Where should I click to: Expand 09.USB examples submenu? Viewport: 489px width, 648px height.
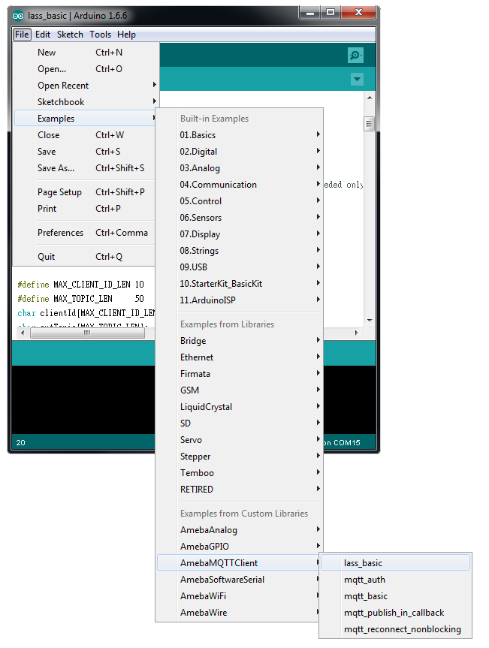(x=240, y=267)
